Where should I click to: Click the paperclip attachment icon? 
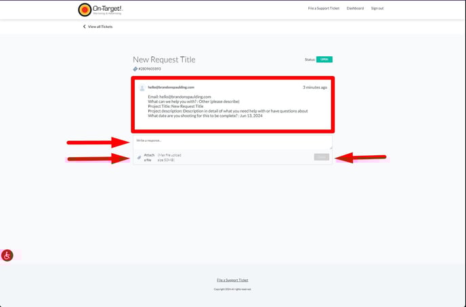140,157
